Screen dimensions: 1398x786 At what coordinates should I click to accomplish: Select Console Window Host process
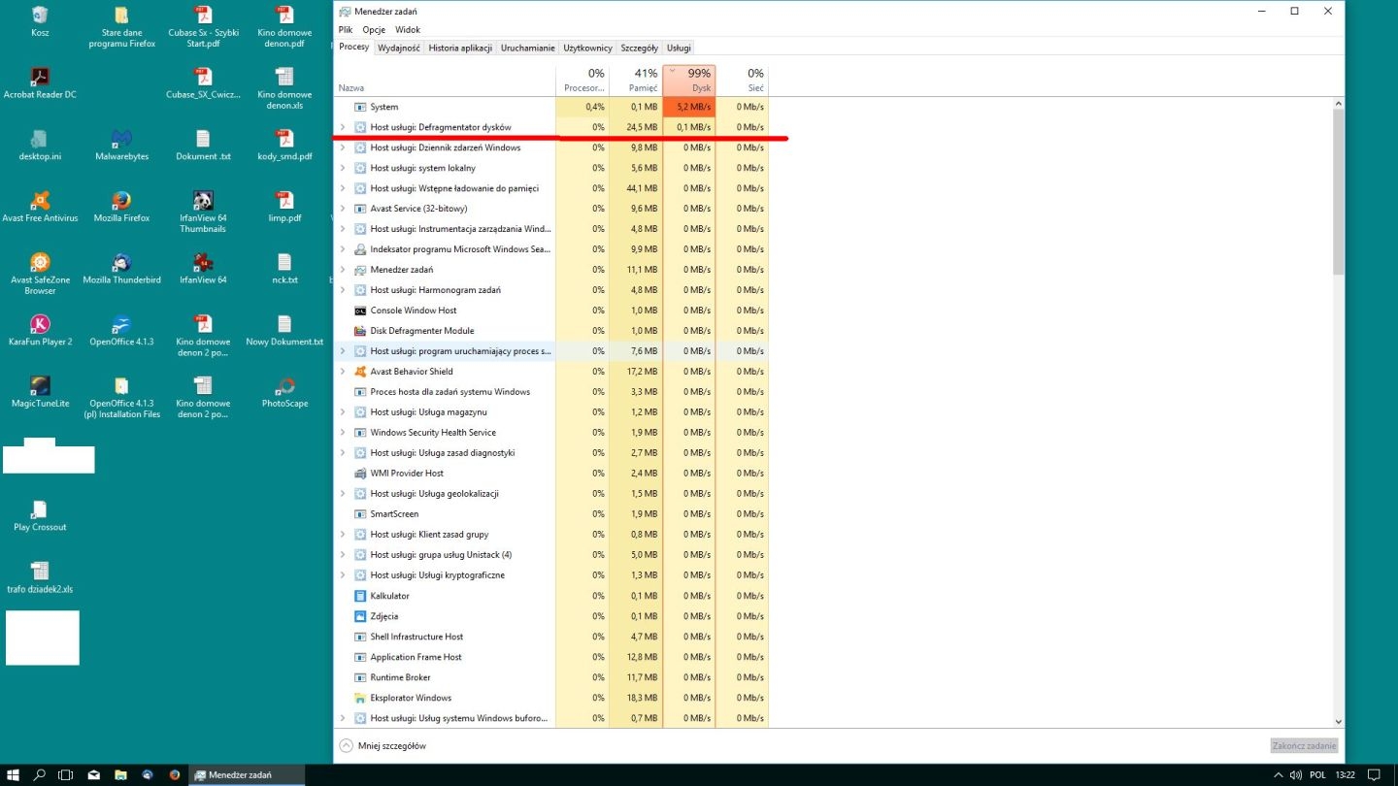click(551, 311)
